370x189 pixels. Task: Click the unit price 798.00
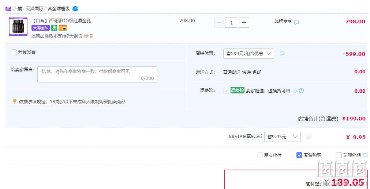(x=187, y=21)
